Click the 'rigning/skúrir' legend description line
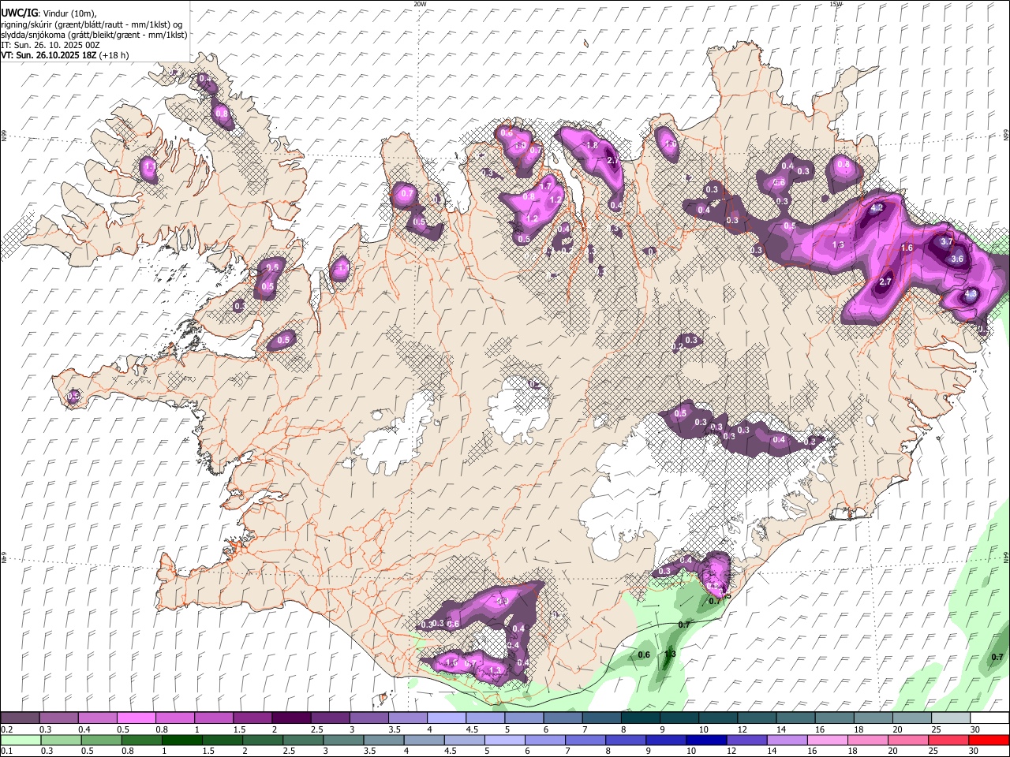The height and width of the screenshot is (757, 1010). (92, 24)
